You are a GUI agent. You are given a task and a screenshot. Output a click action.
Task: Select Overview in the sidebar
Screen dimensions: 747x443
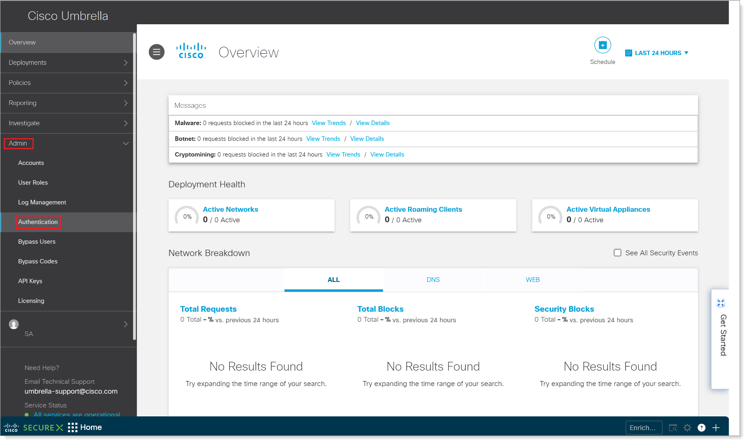coord(67,42)
